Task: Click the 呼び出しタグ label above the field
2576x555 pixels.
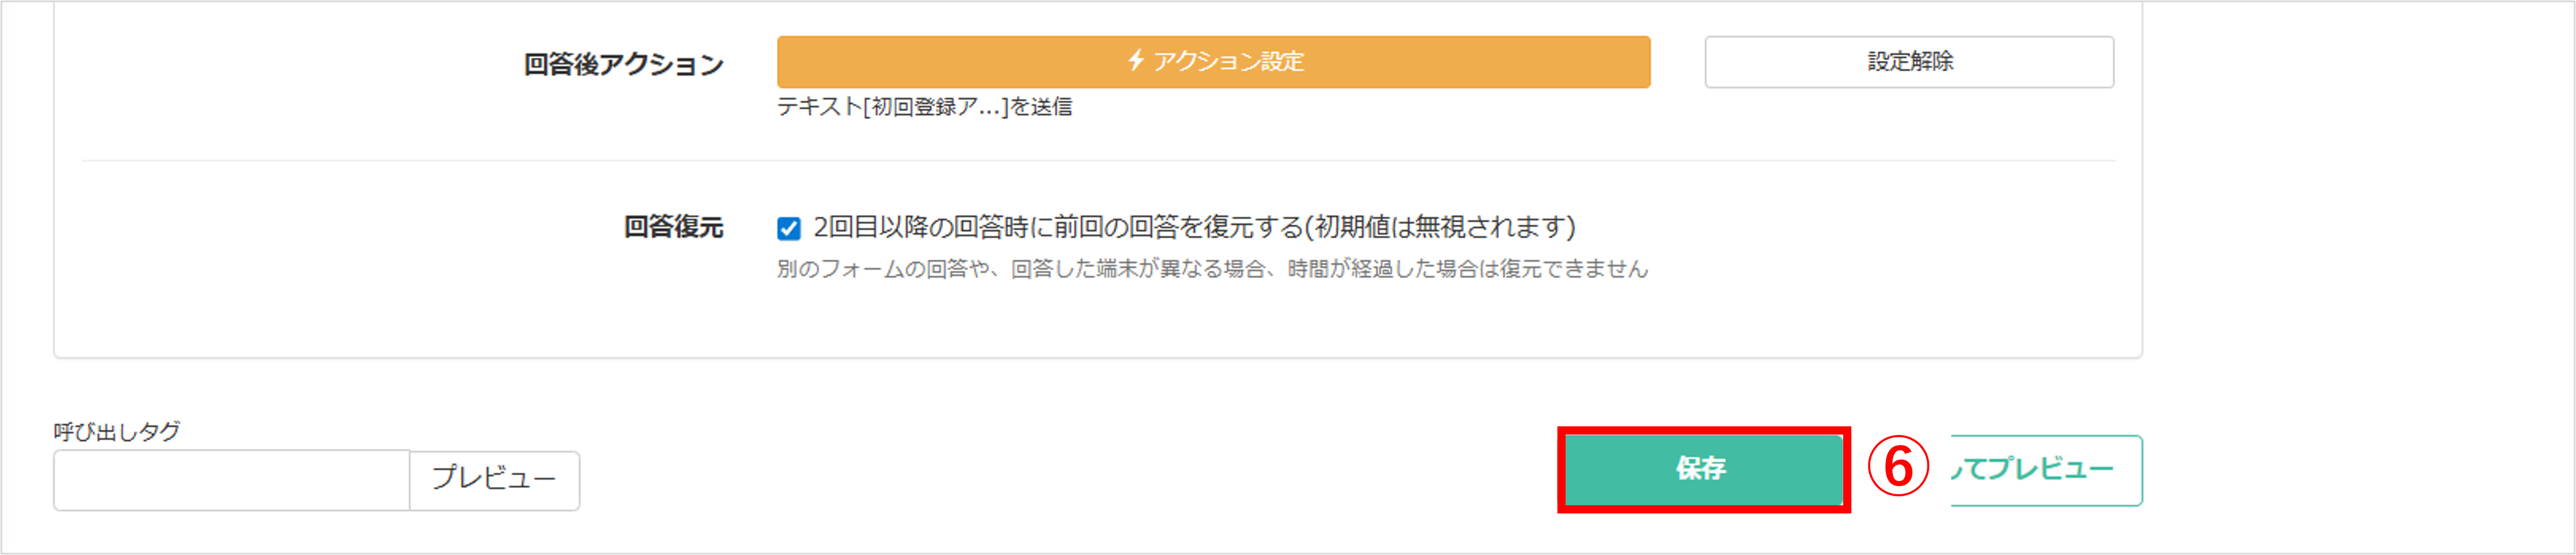Action: [x=117, y=432]
